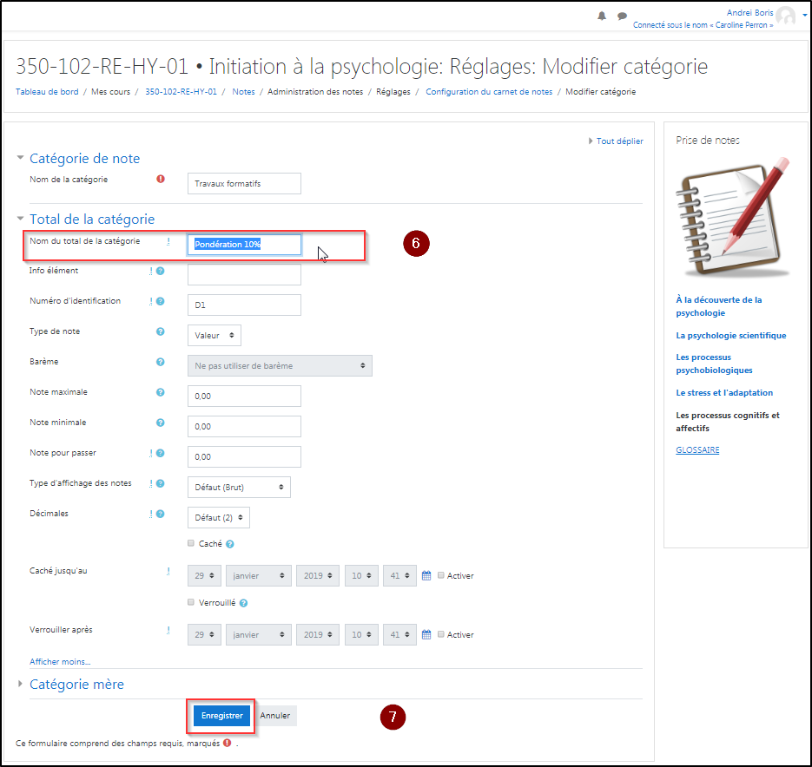Expand the Catégorie mère section
The width and height of the screenshot is (812, 767).
[x=76, y=684]
